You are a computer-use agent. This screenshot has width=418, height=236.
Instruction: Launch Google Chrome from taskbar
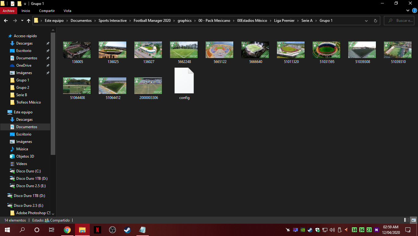click(x=67, y=230)
